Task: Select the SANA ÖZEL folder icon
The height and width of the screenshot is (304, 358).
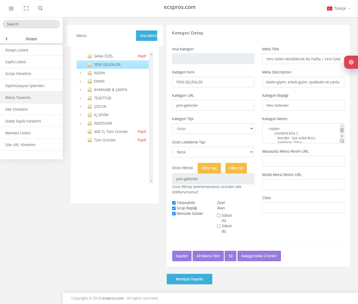Action: [90, 56]
